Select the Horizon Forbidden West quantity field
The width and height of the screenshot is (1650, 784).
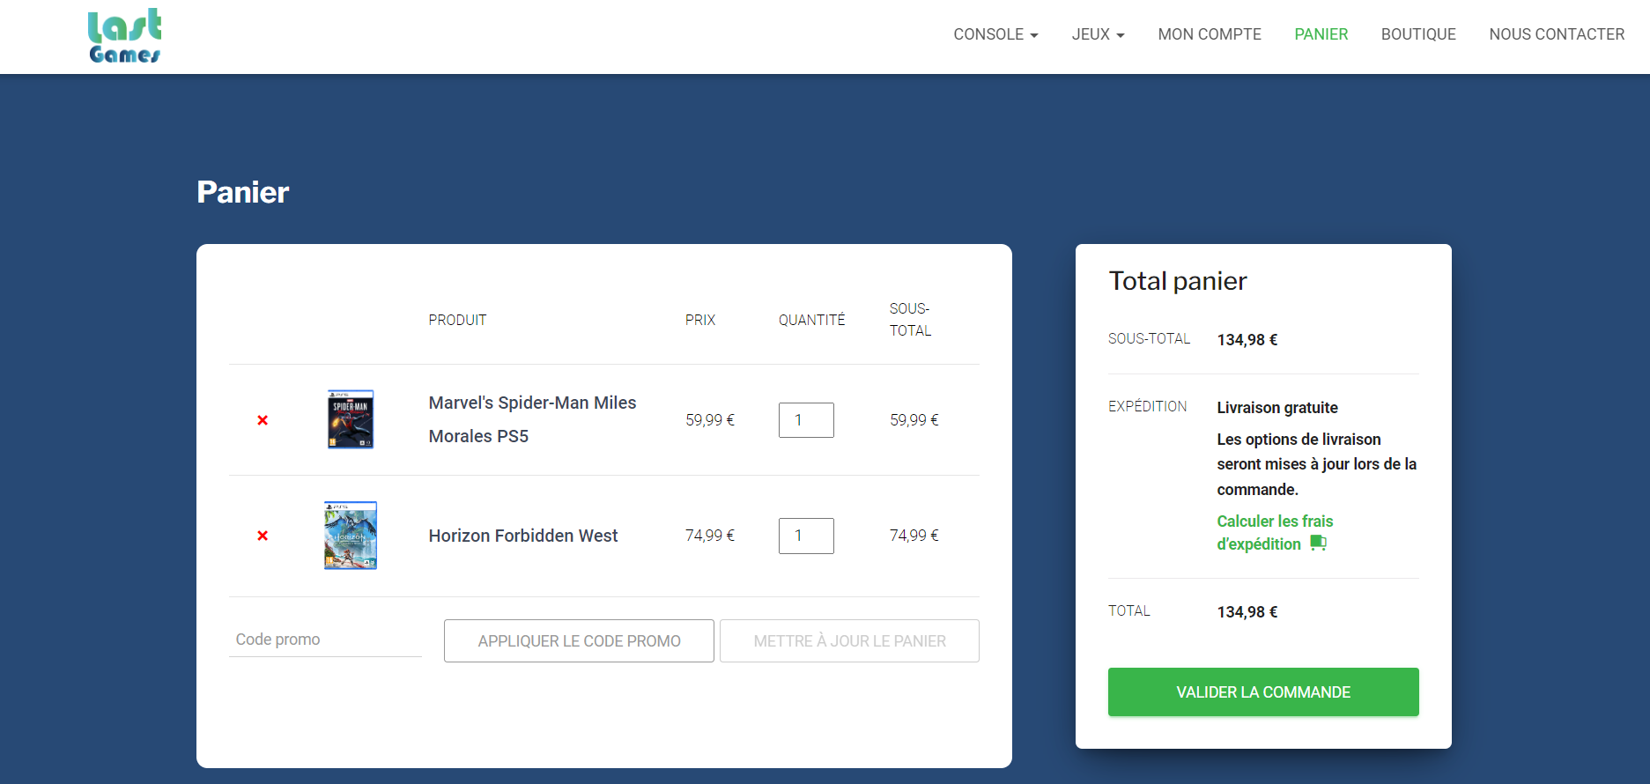(806, 536)
